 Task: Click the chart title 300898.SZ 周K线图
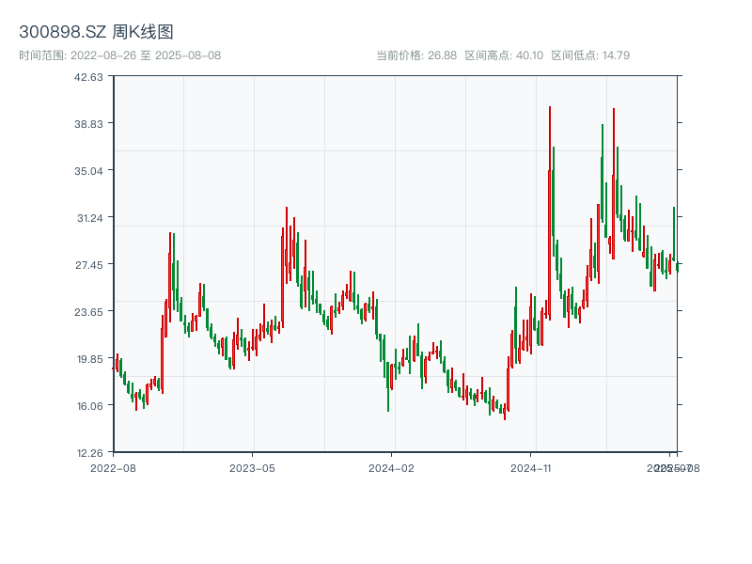pyautogui.click(x=96, y=32)
